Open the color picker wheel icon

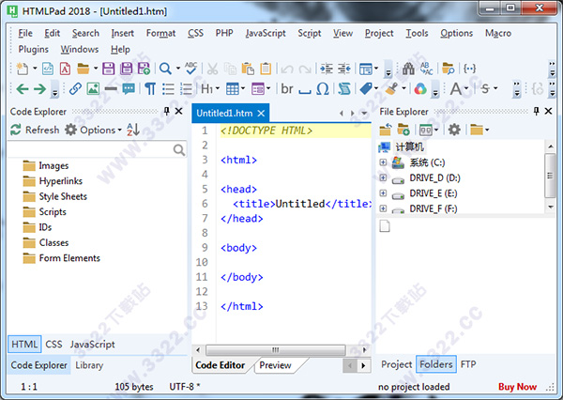coord(420,88)
